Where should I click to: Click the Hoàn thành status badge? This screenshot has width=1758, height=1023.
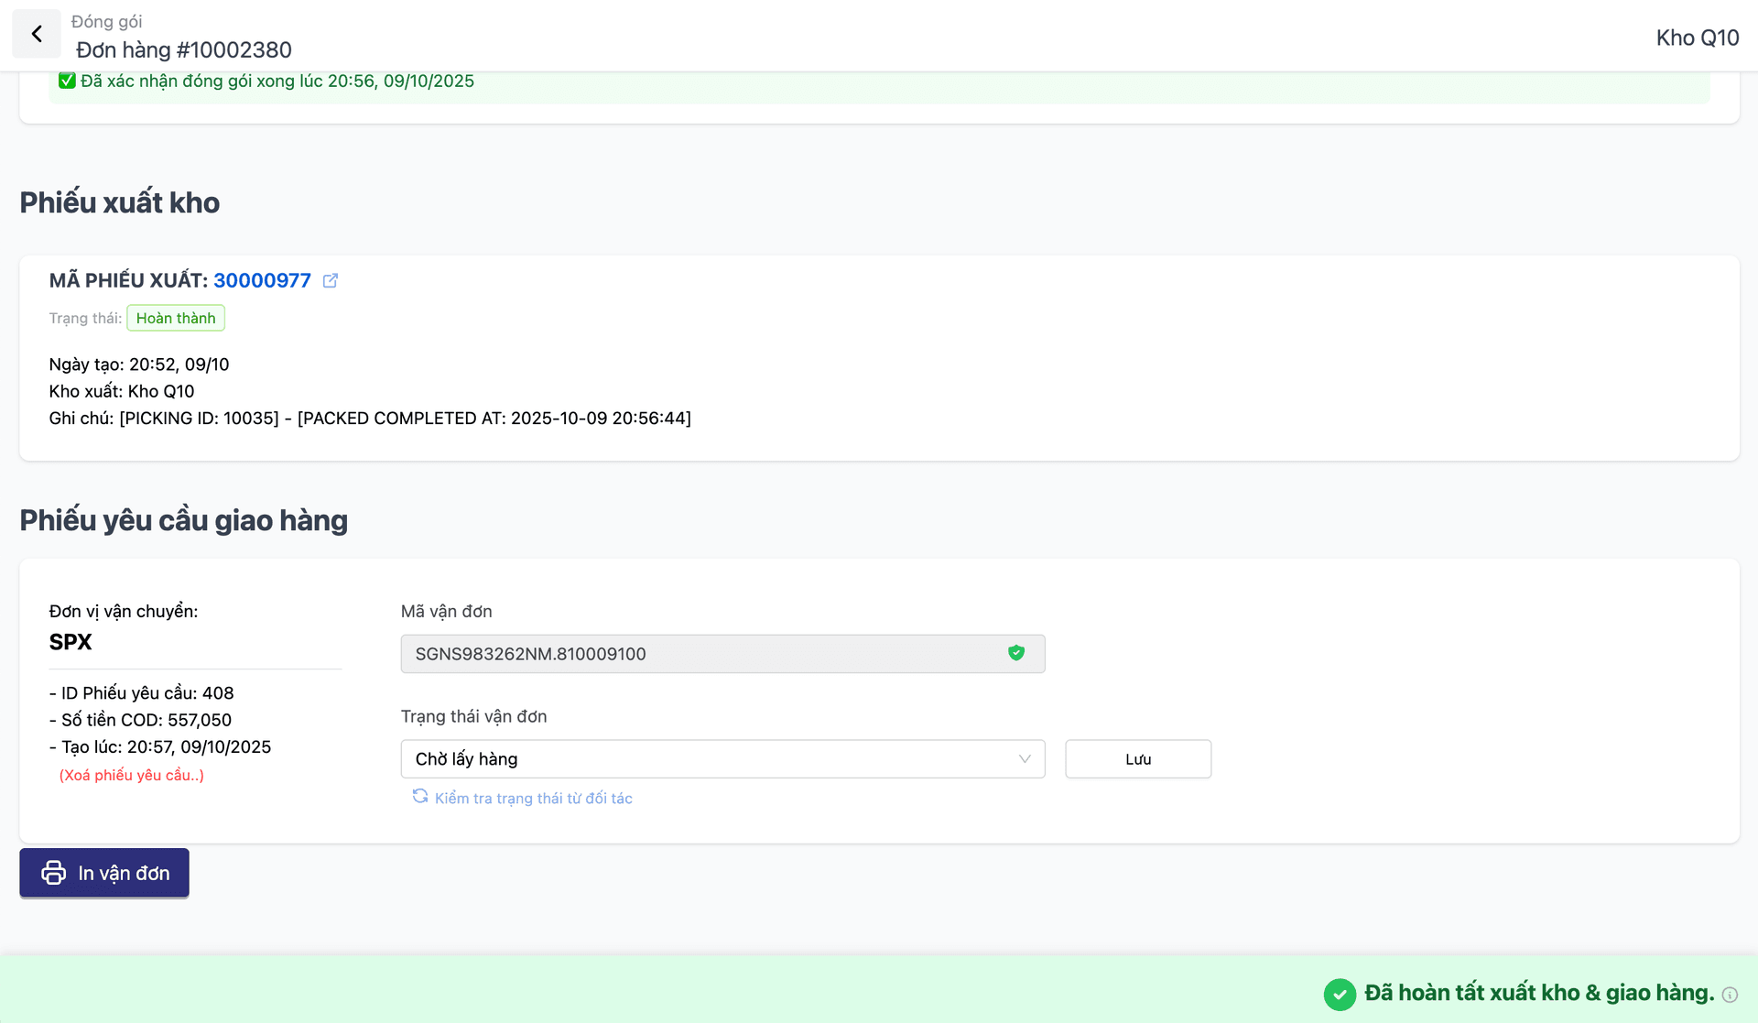tap(176, 318)
